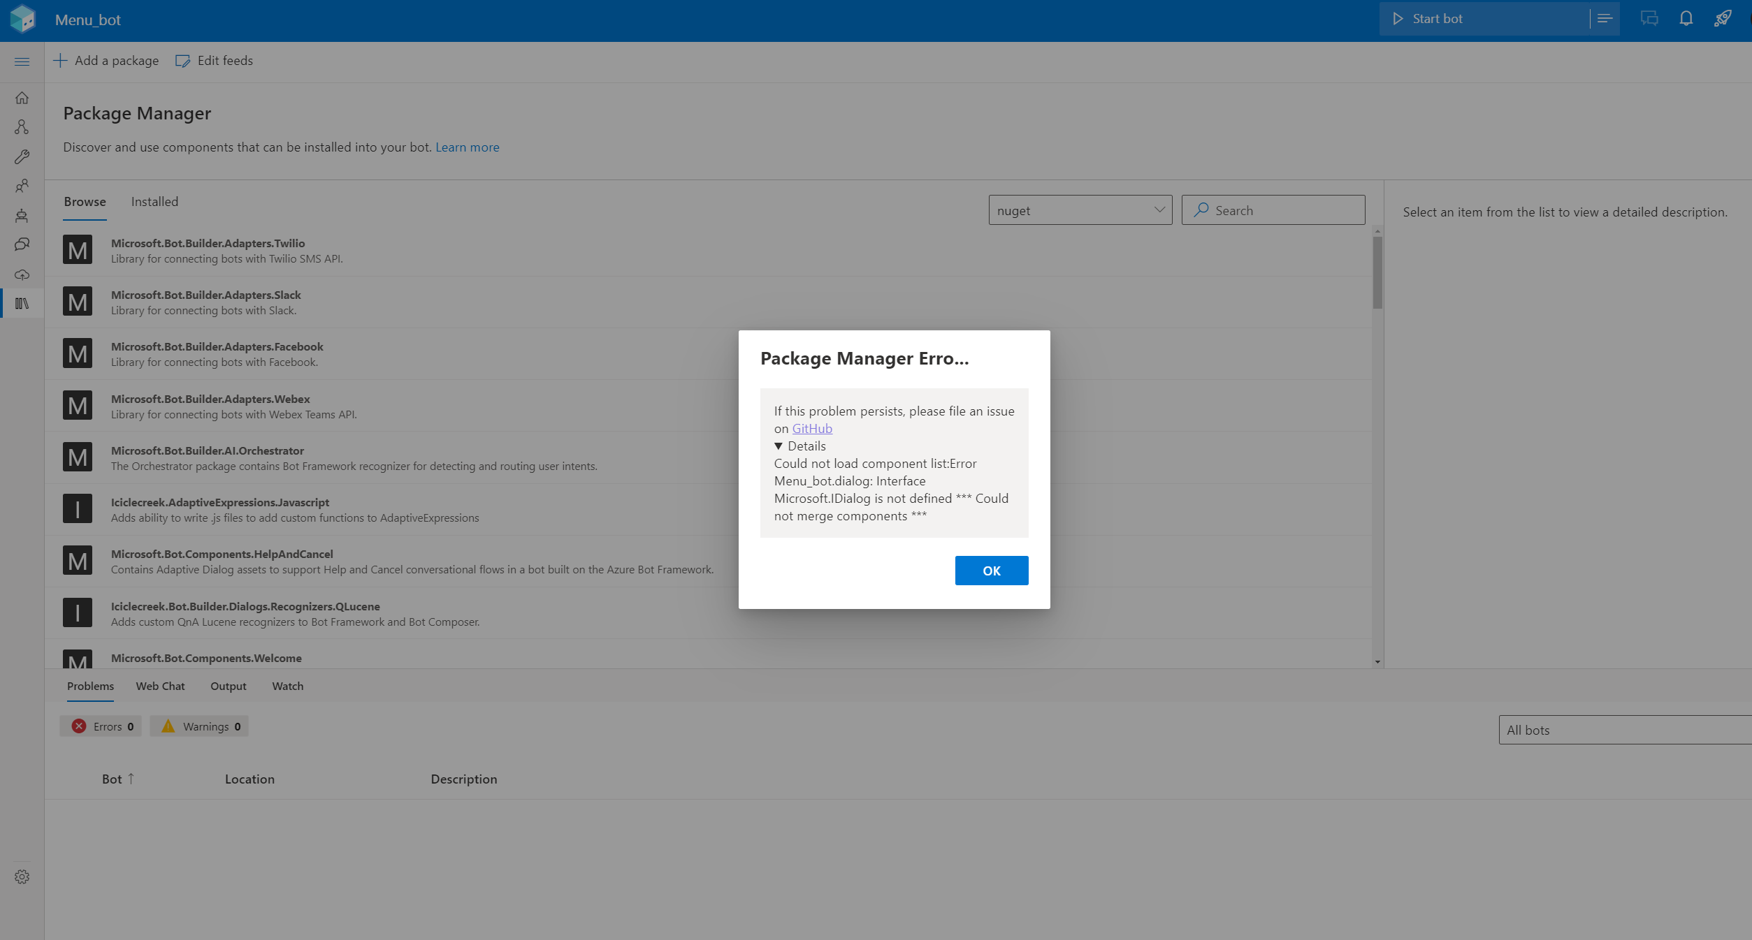Open Composer Settings with the gear icon

(x=22, y=876)
